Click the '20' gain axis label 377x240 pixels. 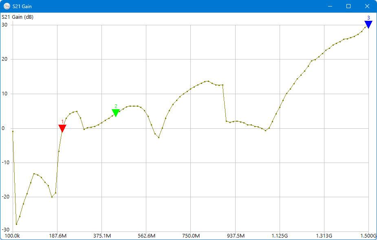4,59
